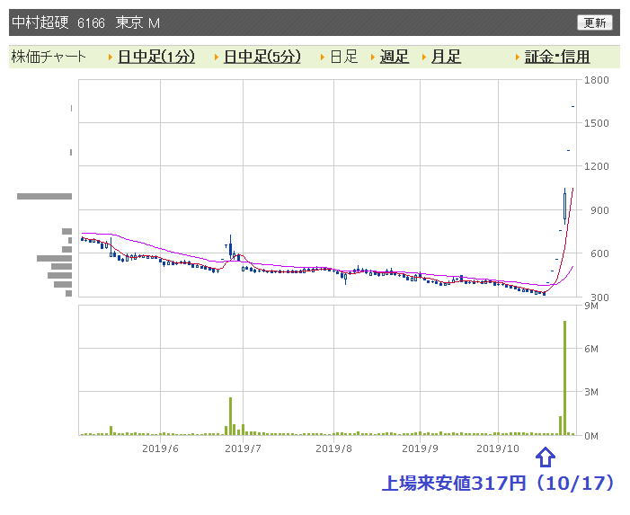Click the large candlestick near 900

point(564,206)
